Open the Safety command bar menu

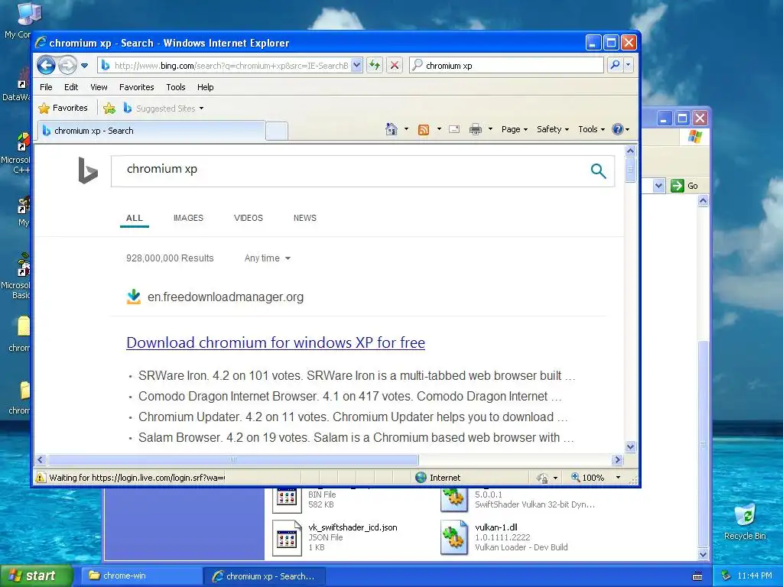pos(552,129)
